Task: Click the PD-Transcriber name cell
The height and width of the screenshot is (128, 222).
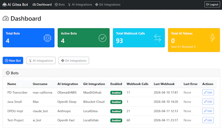Action: [x=17, y=93]
